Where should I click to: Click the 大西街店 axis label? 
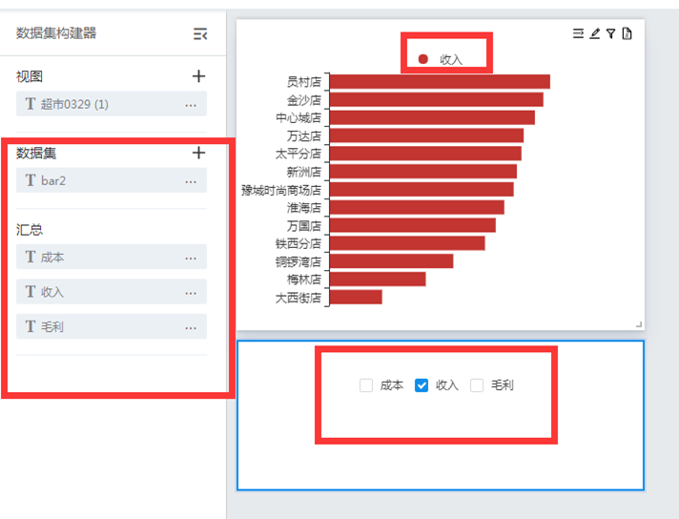(x=298, y=298)
